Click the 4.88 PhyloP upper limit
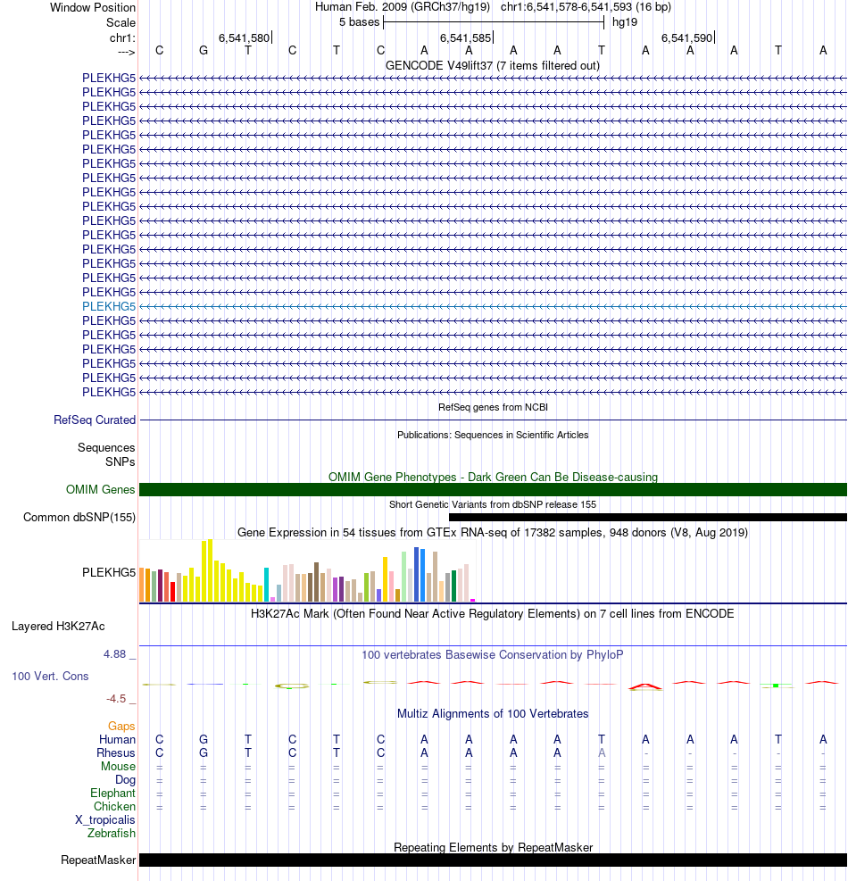 point(114,654)
